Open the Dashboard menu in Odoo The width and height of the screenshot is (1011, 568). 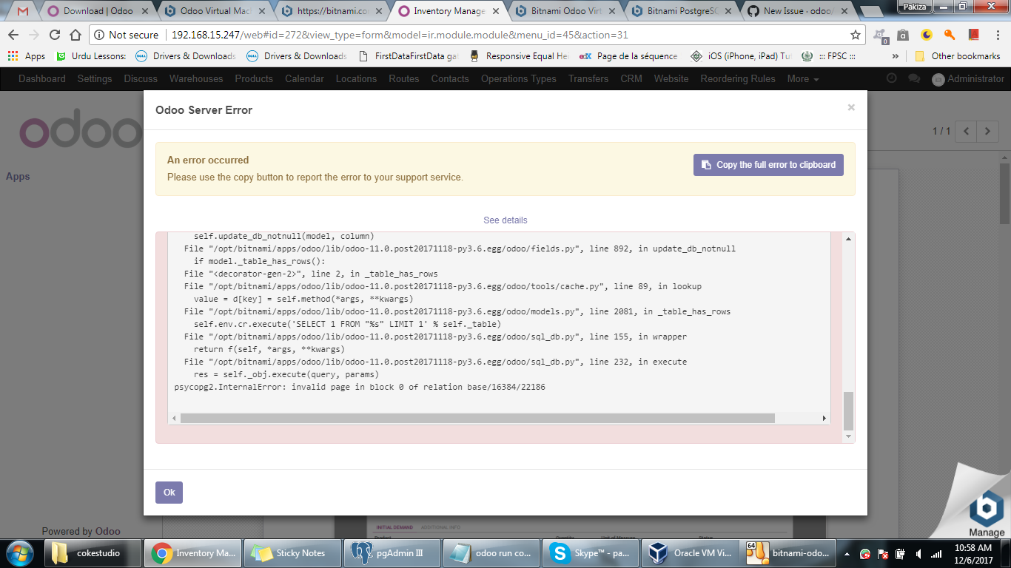[x=42, y=78]
